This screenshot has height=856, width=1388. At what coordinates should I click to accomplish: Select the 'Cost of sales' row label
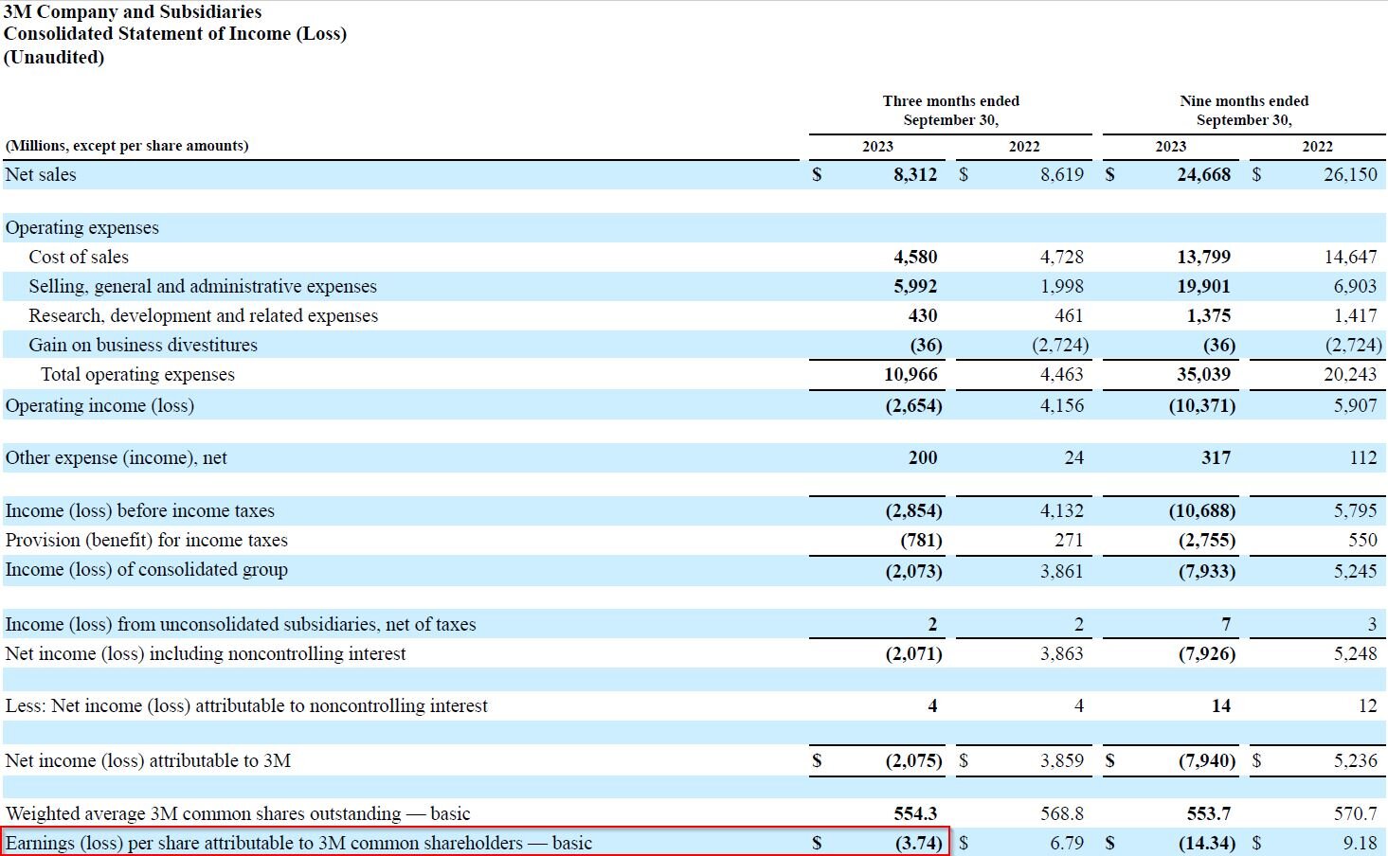coord(79,257)
